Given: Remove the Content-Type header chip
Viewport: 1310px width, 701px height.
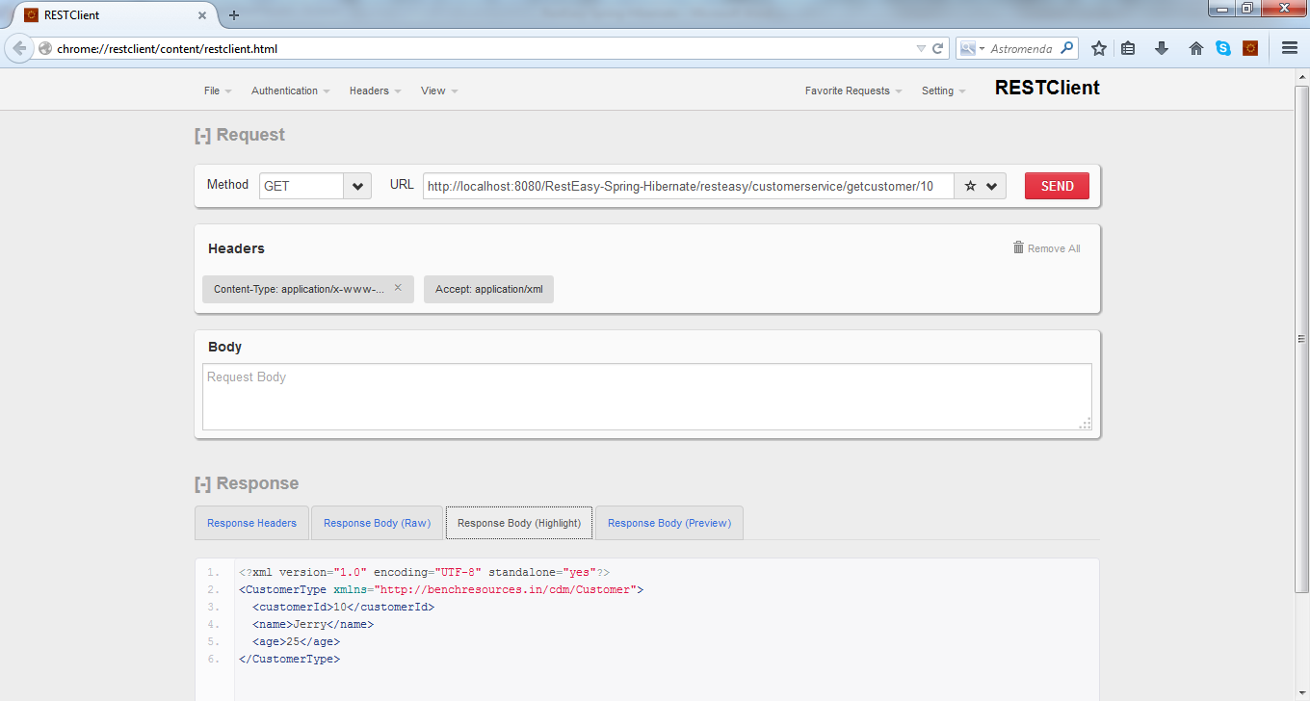Looking at the screenshot, I should 398,288.
